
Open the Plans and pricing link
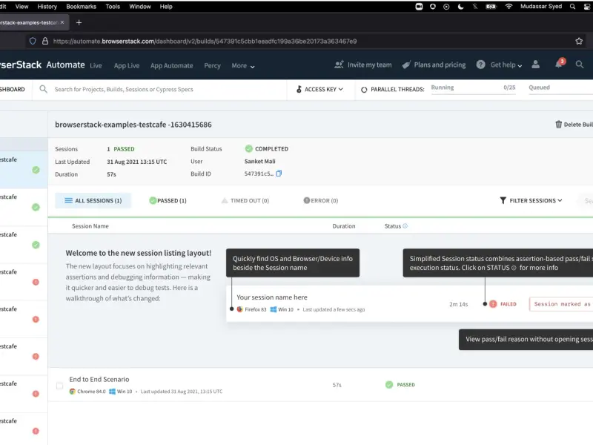tap(440, 65)
